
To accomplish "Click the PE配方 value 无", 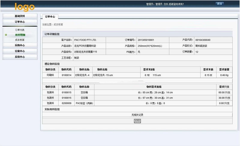I will (139, 52).
